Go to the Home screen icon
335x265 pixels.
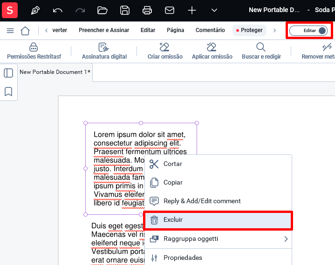[25, 31]
